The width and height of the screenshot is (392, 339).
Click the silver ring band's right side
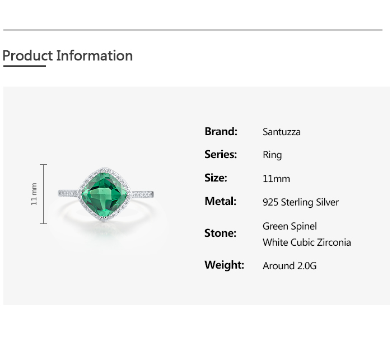click(x=143, y=194)
